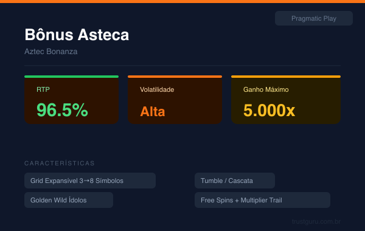Select the Golden Wild Ídolos tag

(69, 200)
